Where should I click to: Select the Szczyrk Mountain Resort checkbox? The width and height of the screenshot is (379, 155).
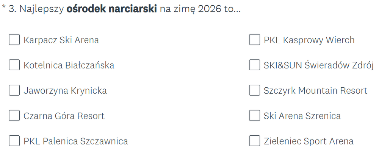(x=255, y=90)
